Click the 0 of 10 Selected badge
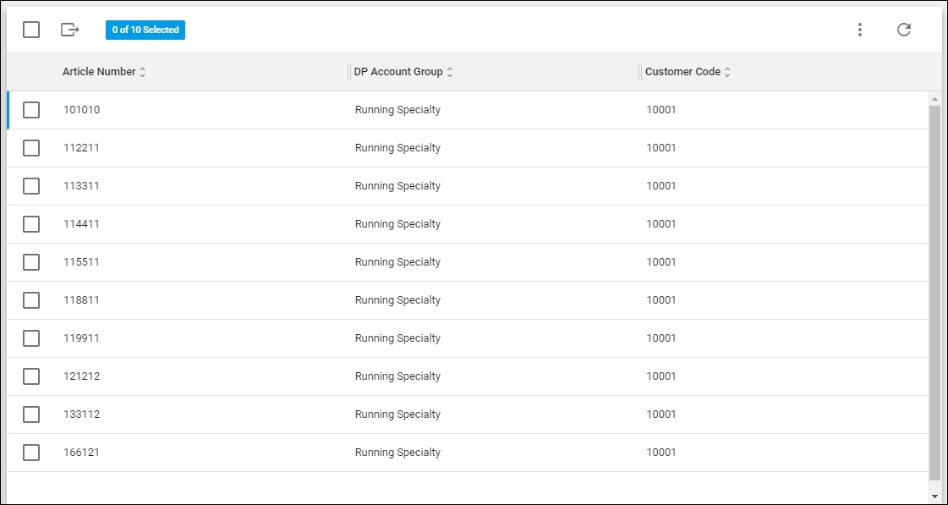948x505 pixels. coord(145,30)
